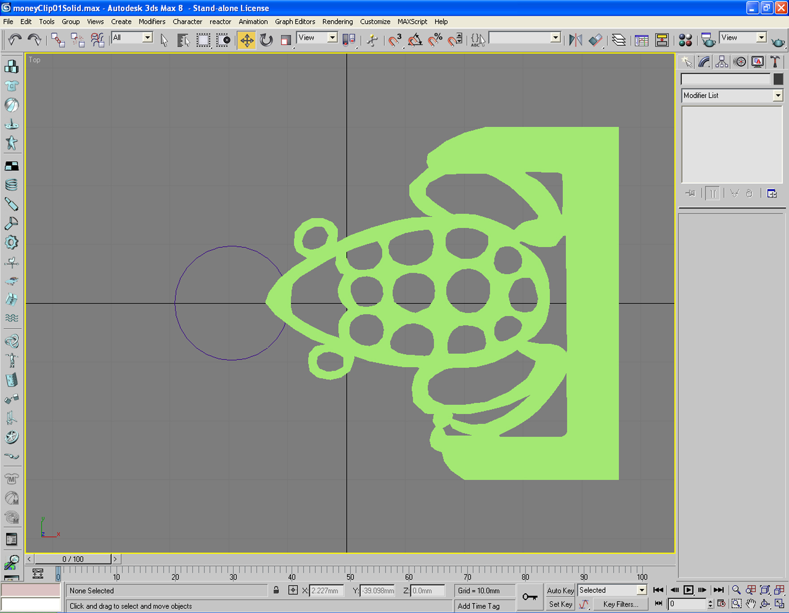Click Set Keys large key button

[530, 597]
